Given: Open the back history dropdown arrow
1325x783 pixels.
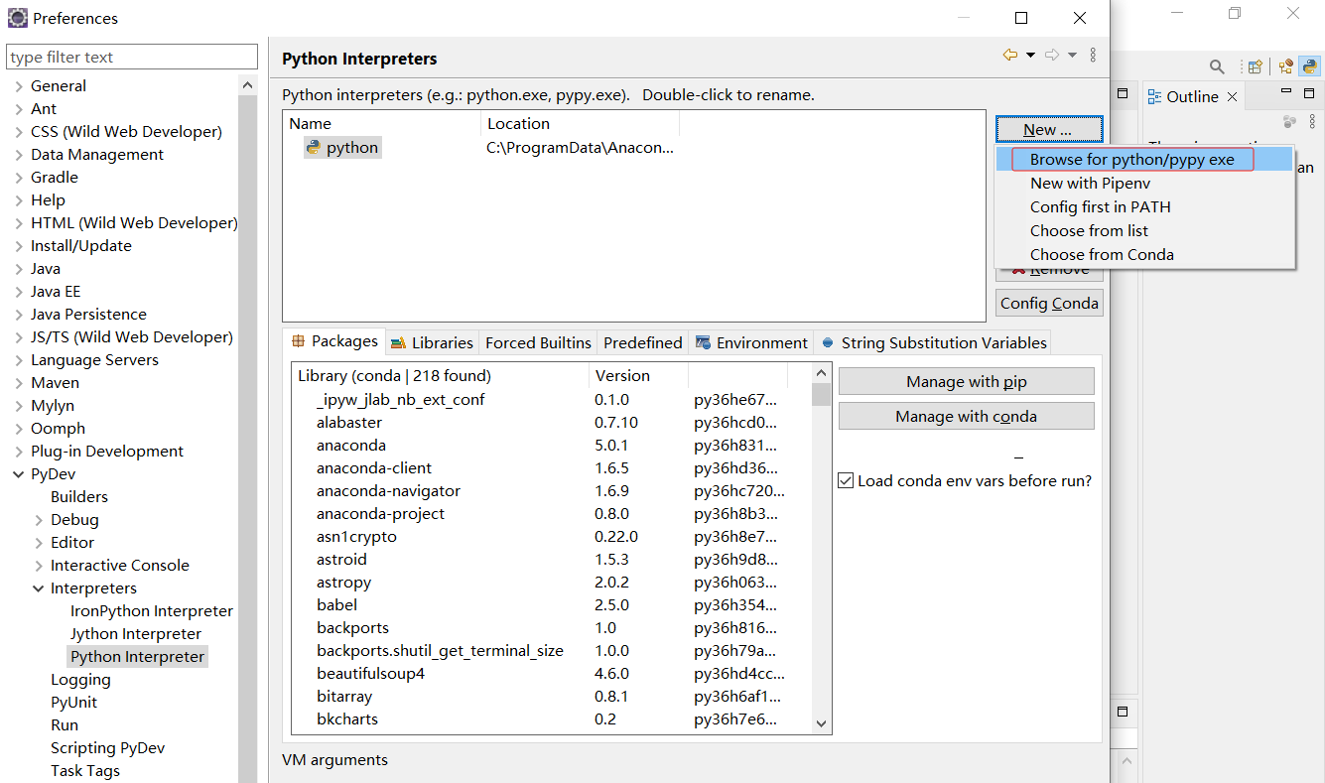Looking at the screenshot, I should (1030, 56).
